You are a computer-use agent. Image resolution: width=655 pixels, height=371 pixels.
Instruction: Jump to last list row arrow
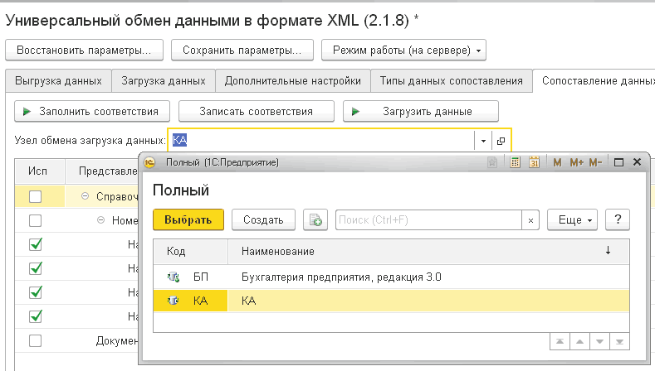(619, 342)
